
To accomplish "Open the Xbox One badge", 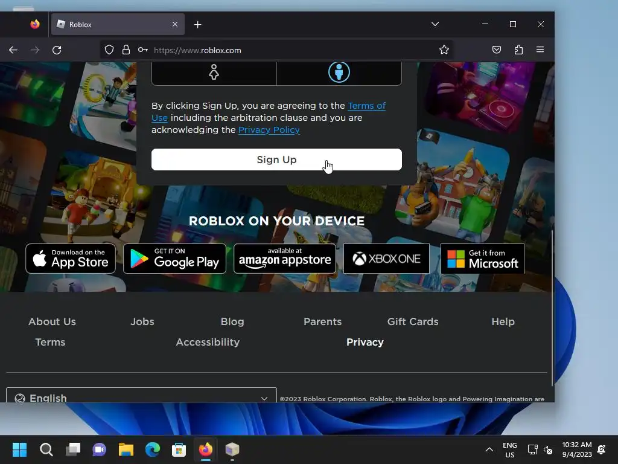I will point(386,259).
